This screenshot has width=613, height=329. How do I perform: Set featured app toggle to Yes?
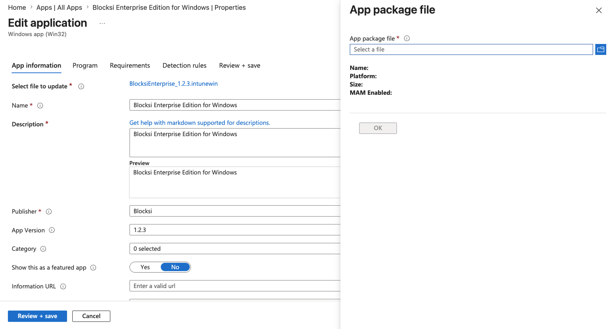[x=145, y=267]
